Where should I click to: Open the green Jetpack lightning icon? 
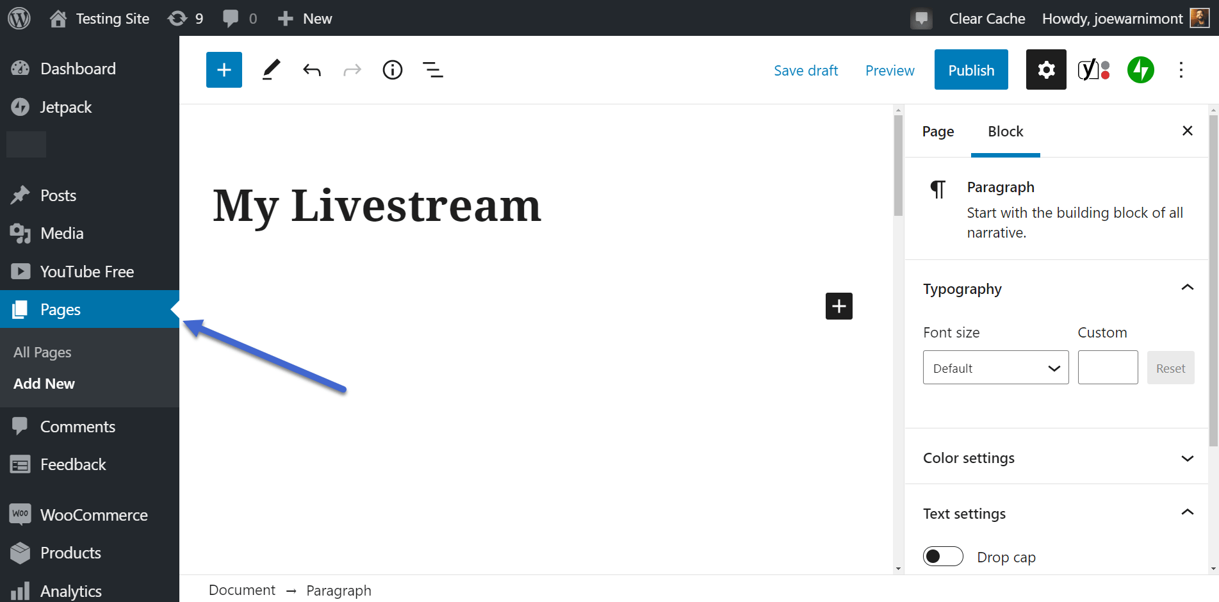pos(1141,70)
